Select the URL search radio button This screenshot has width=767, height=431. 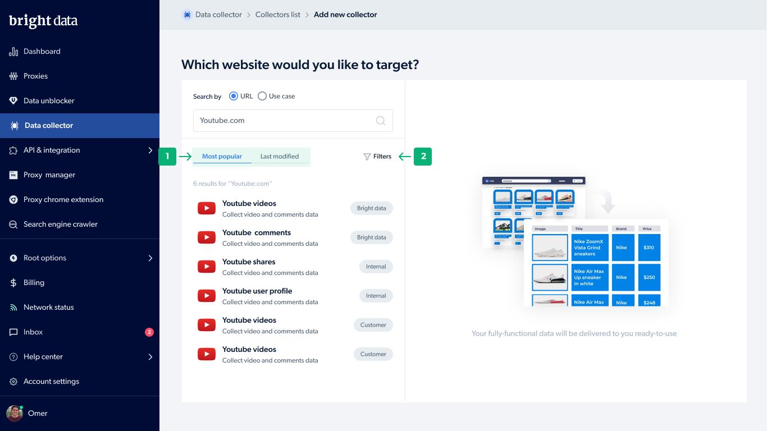coord(234,96)
